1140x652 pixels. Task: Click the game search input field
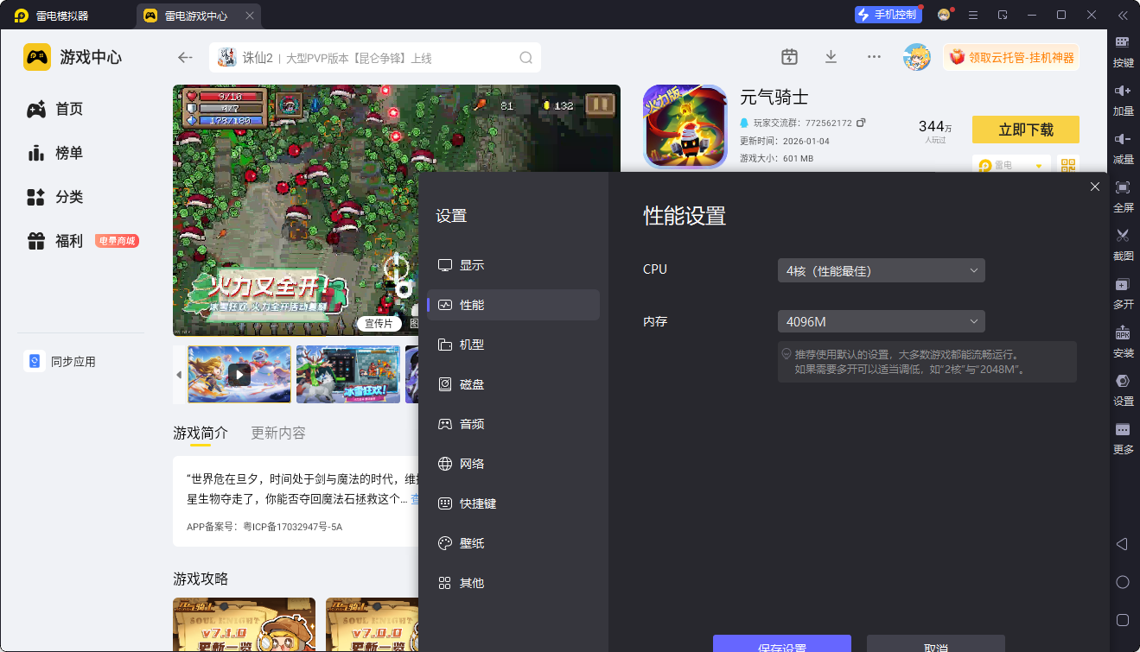(x=375, y=58)
